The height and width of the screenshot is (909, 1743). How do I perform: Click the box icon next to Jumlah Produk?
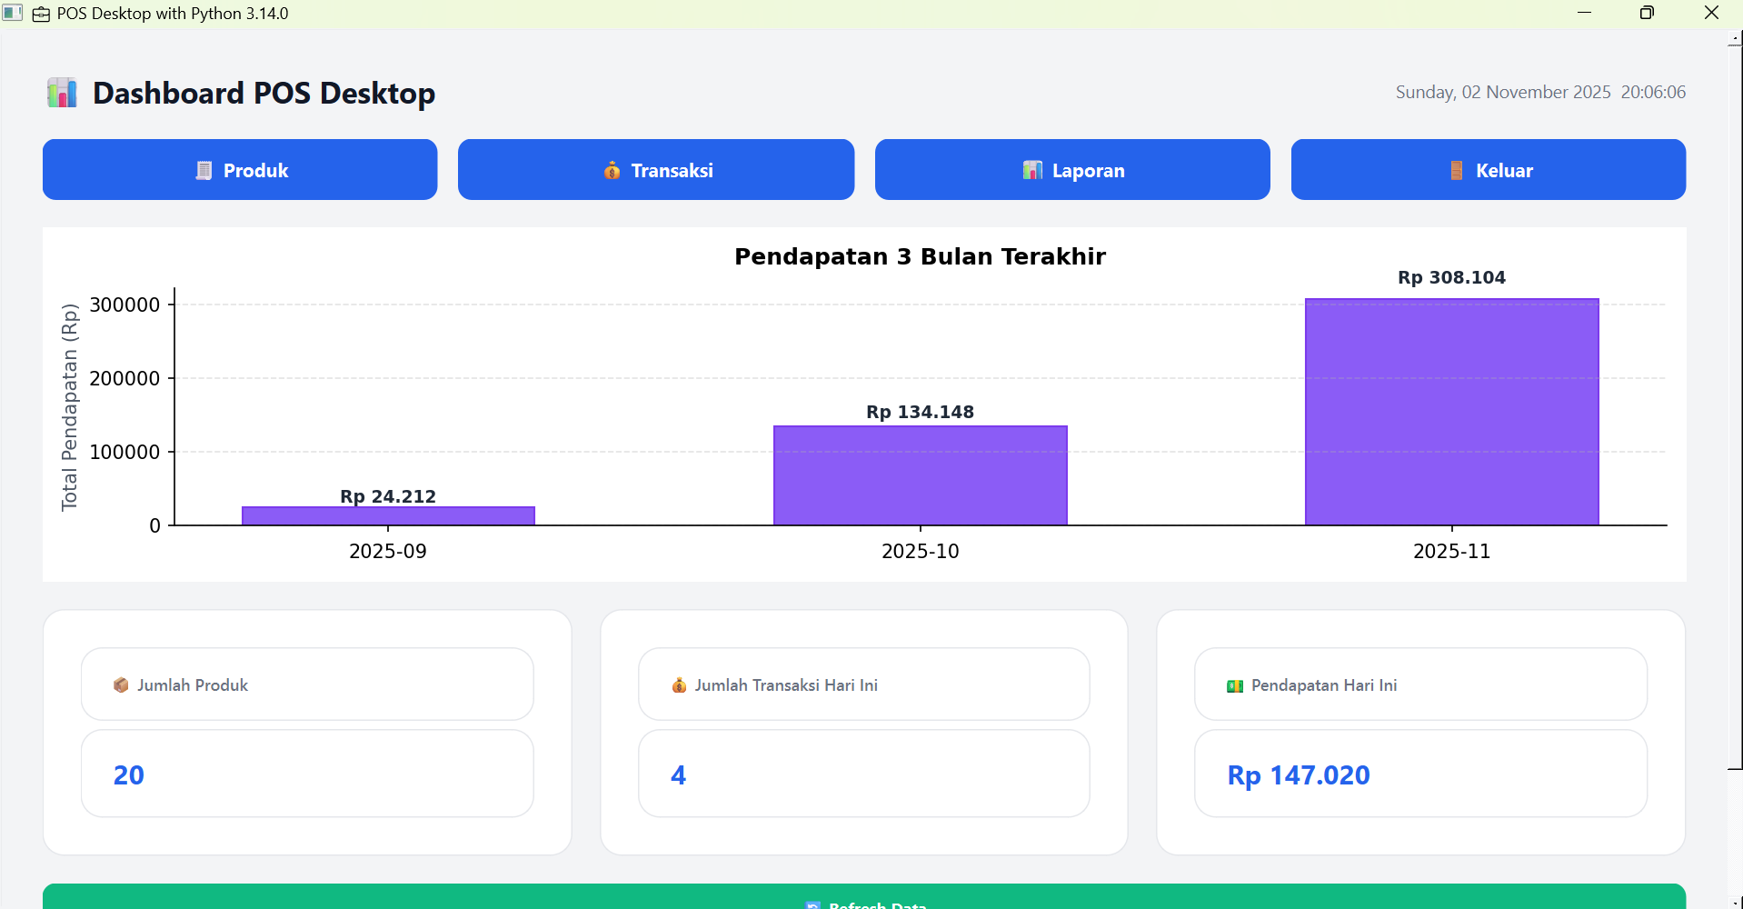[121, 684]
